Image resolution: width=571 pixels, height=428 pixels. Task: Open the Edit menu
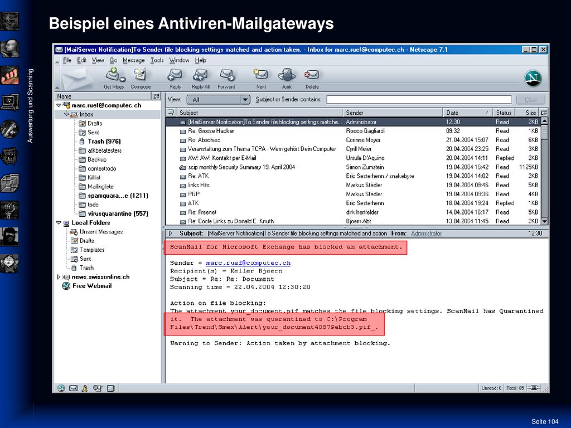tap(81, 60)
